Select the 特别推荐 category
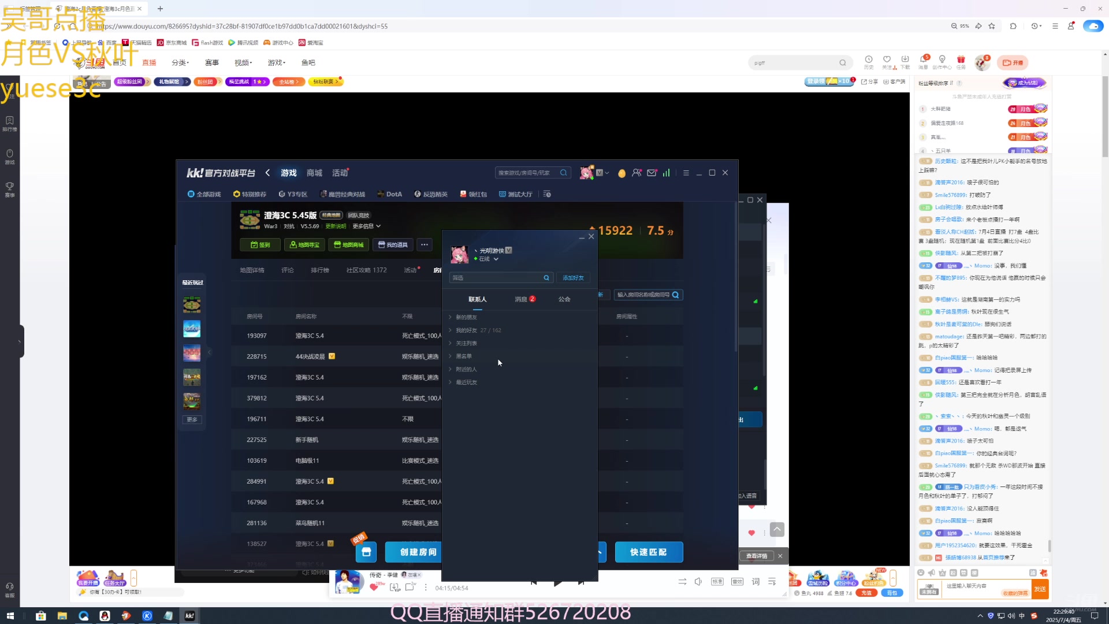Viewport: 1109px width, 624px height. pyautogui.click(x=250, y=194)
